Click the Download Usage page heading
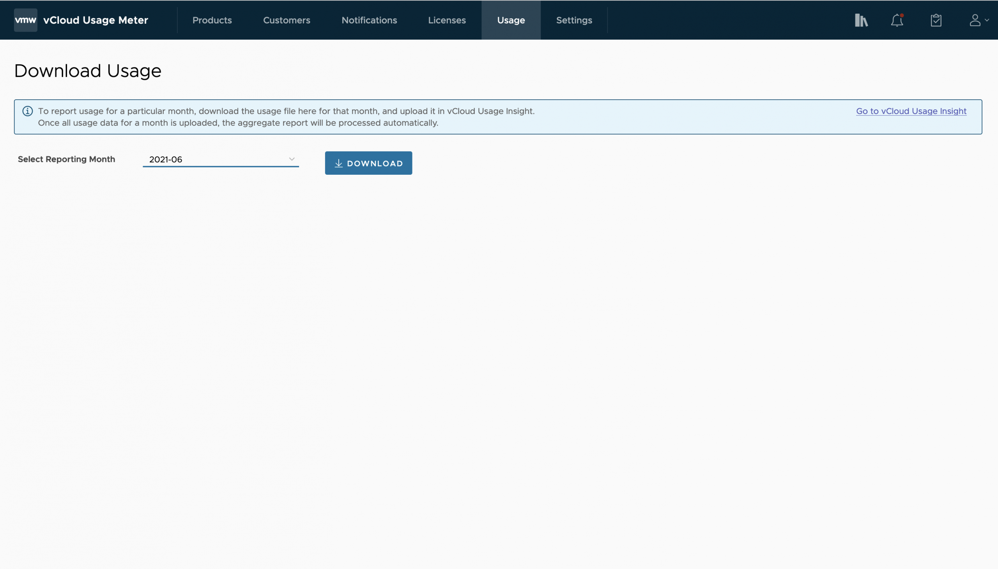The height and width of the screenshot is (569, 998). click(x=88, y=71)
